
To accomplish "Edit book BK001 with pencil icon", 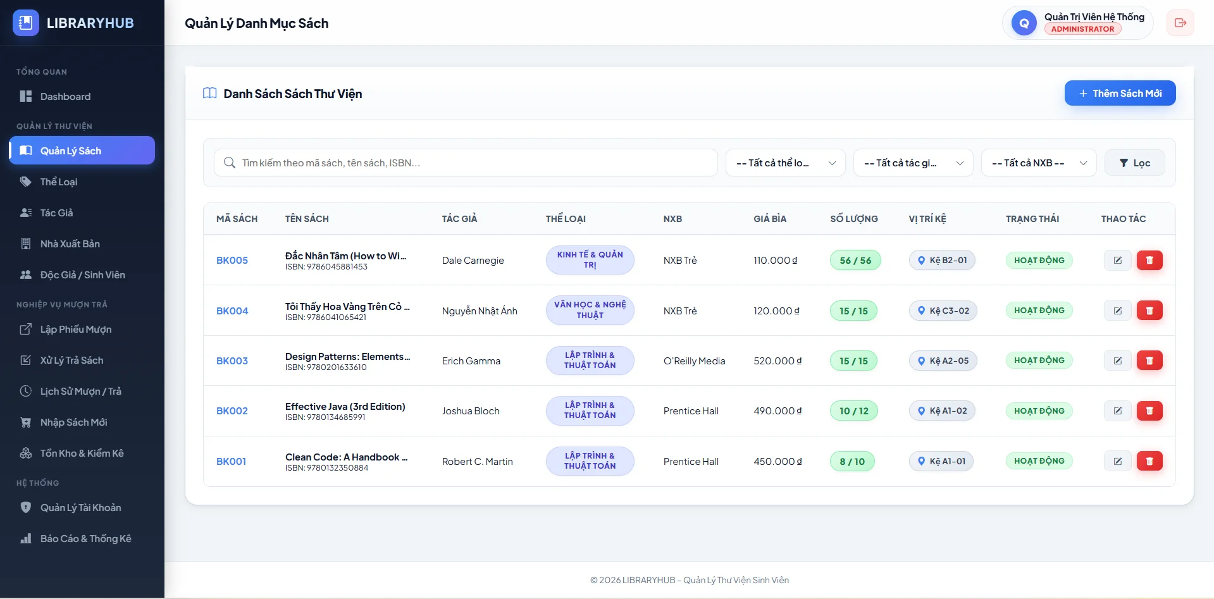I will pyautogui.click(x=1118, y=461).
